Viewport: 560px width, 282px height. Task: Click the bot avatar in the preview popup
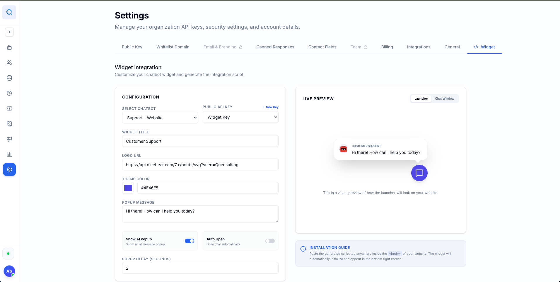point(344,149)
